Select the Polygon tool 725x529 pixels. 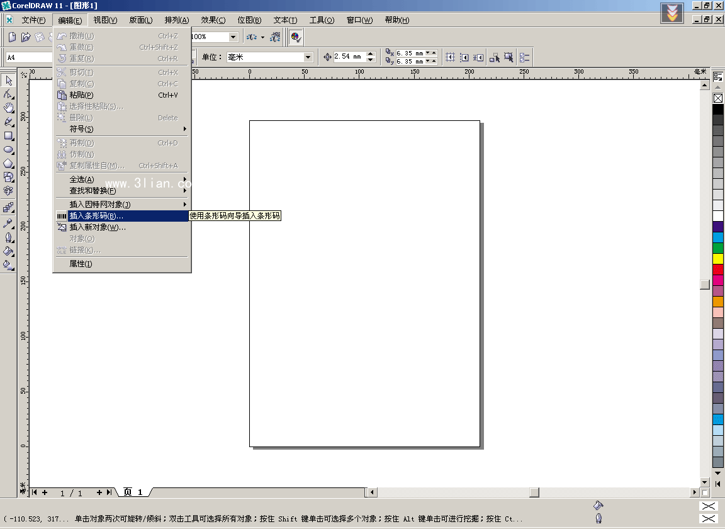coord(8,164)
